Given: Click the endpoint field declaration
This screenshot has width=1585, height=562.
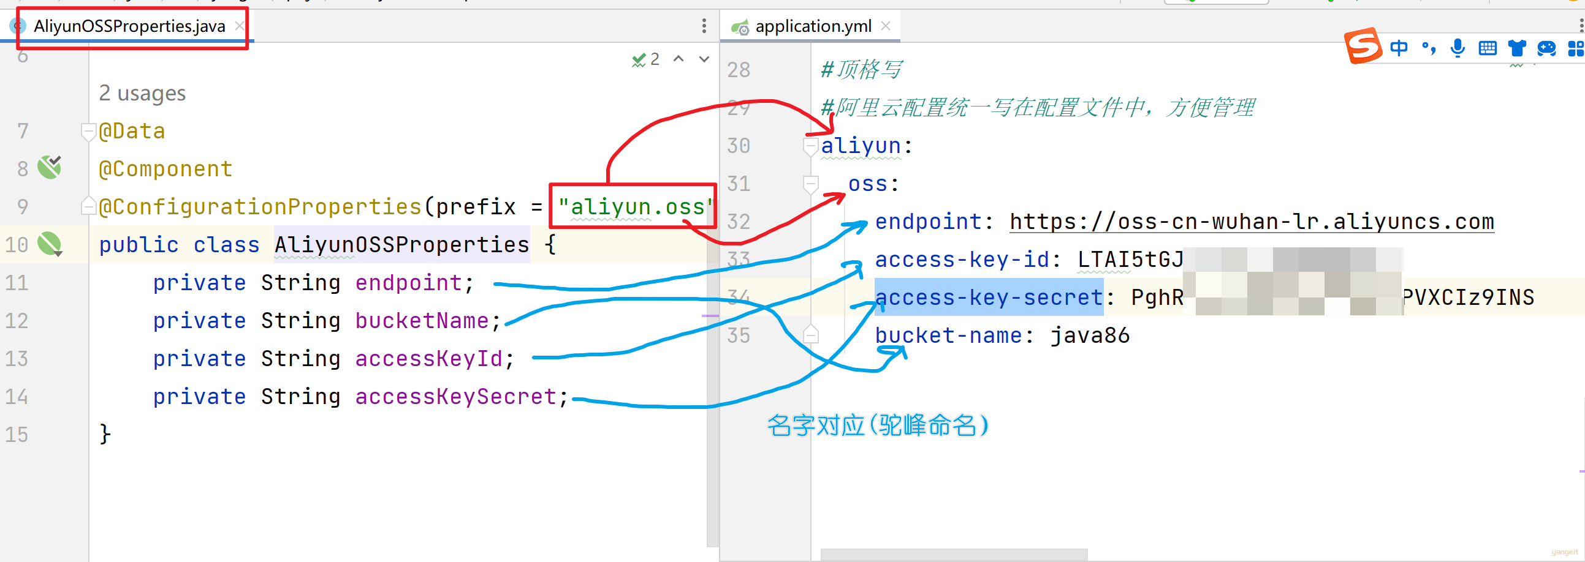Looking at the screenshot, I should tap(409, 283).
